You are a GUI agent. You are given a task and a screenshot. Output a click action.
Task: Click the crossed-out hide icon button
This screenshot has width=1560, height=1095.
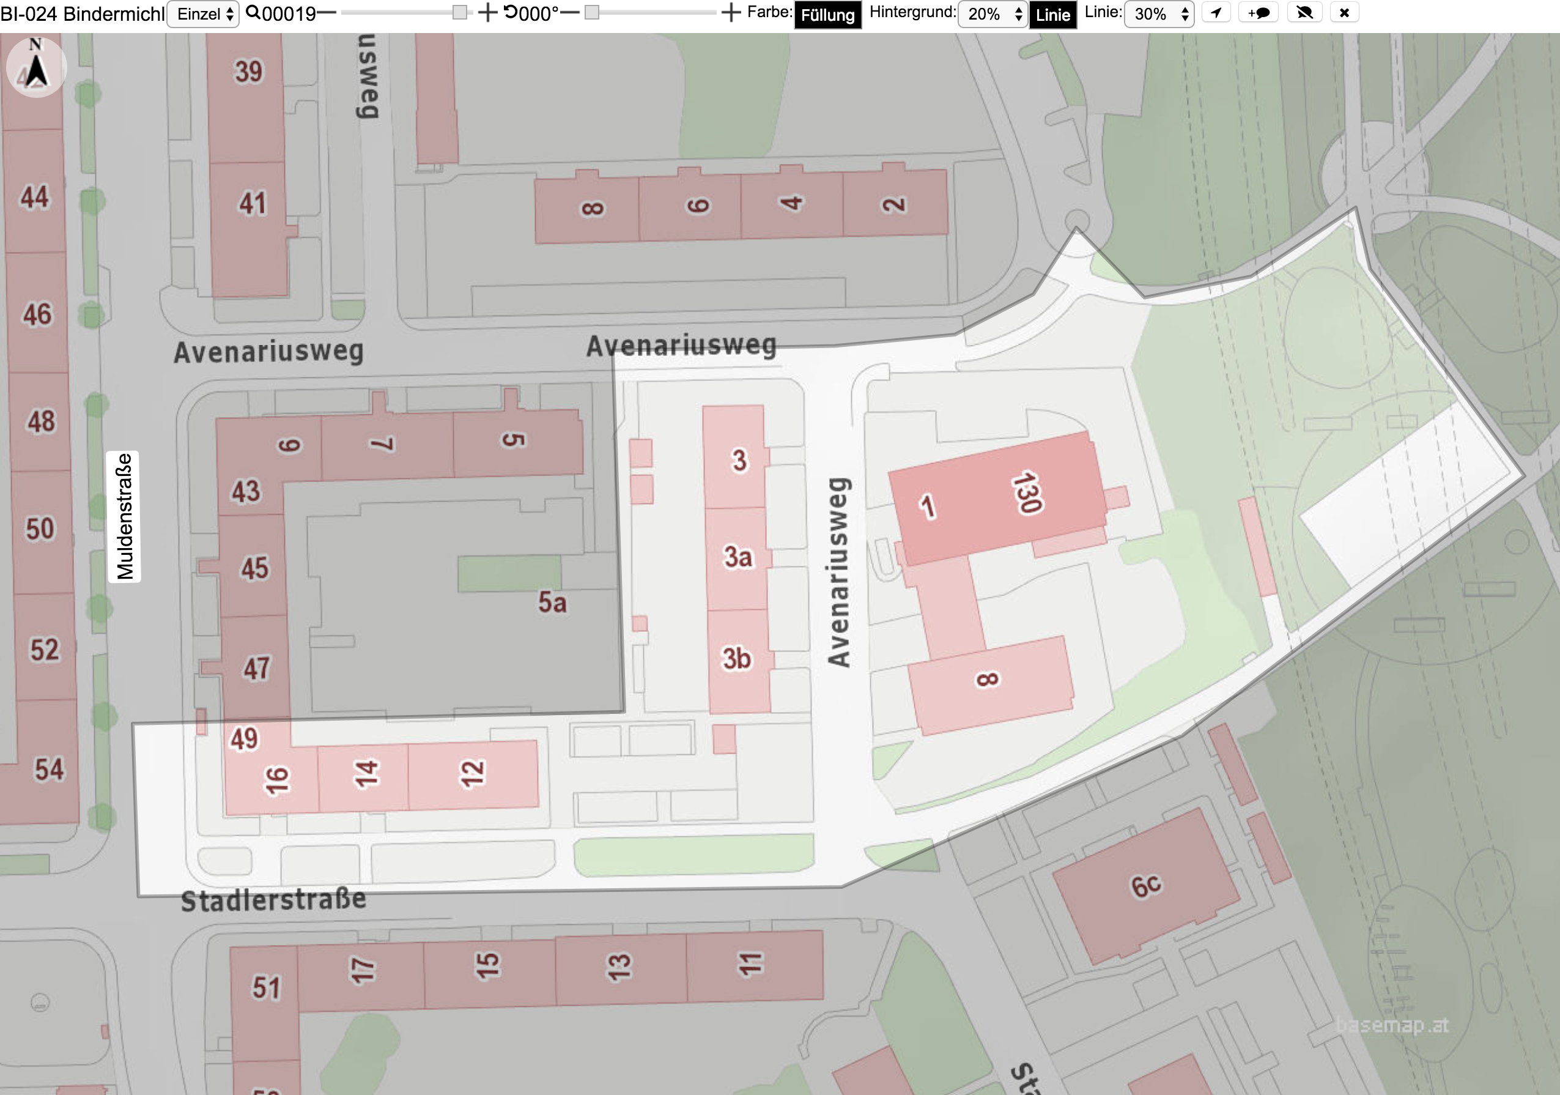tap(1304, 13)
